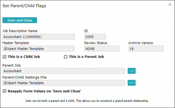Click the Parent Job field showing Accountant
This screenshot has width=175, height=108.
64,71
